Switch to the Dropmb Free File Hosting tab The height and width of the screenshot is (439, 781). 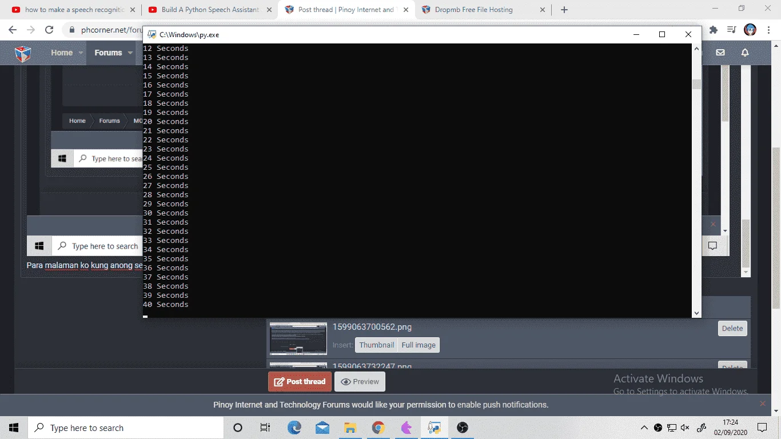pos(483,10)
